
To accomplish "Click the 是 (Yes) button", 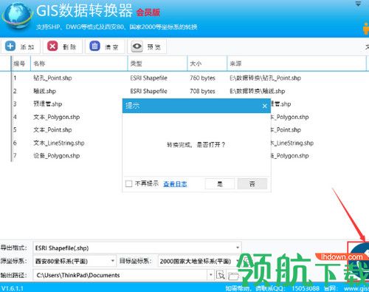I will 220,183.
